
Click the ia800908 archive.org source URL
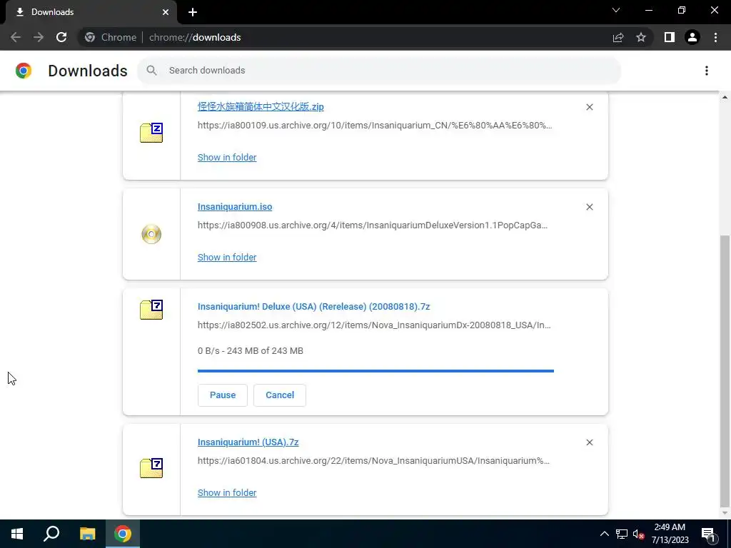373,225
